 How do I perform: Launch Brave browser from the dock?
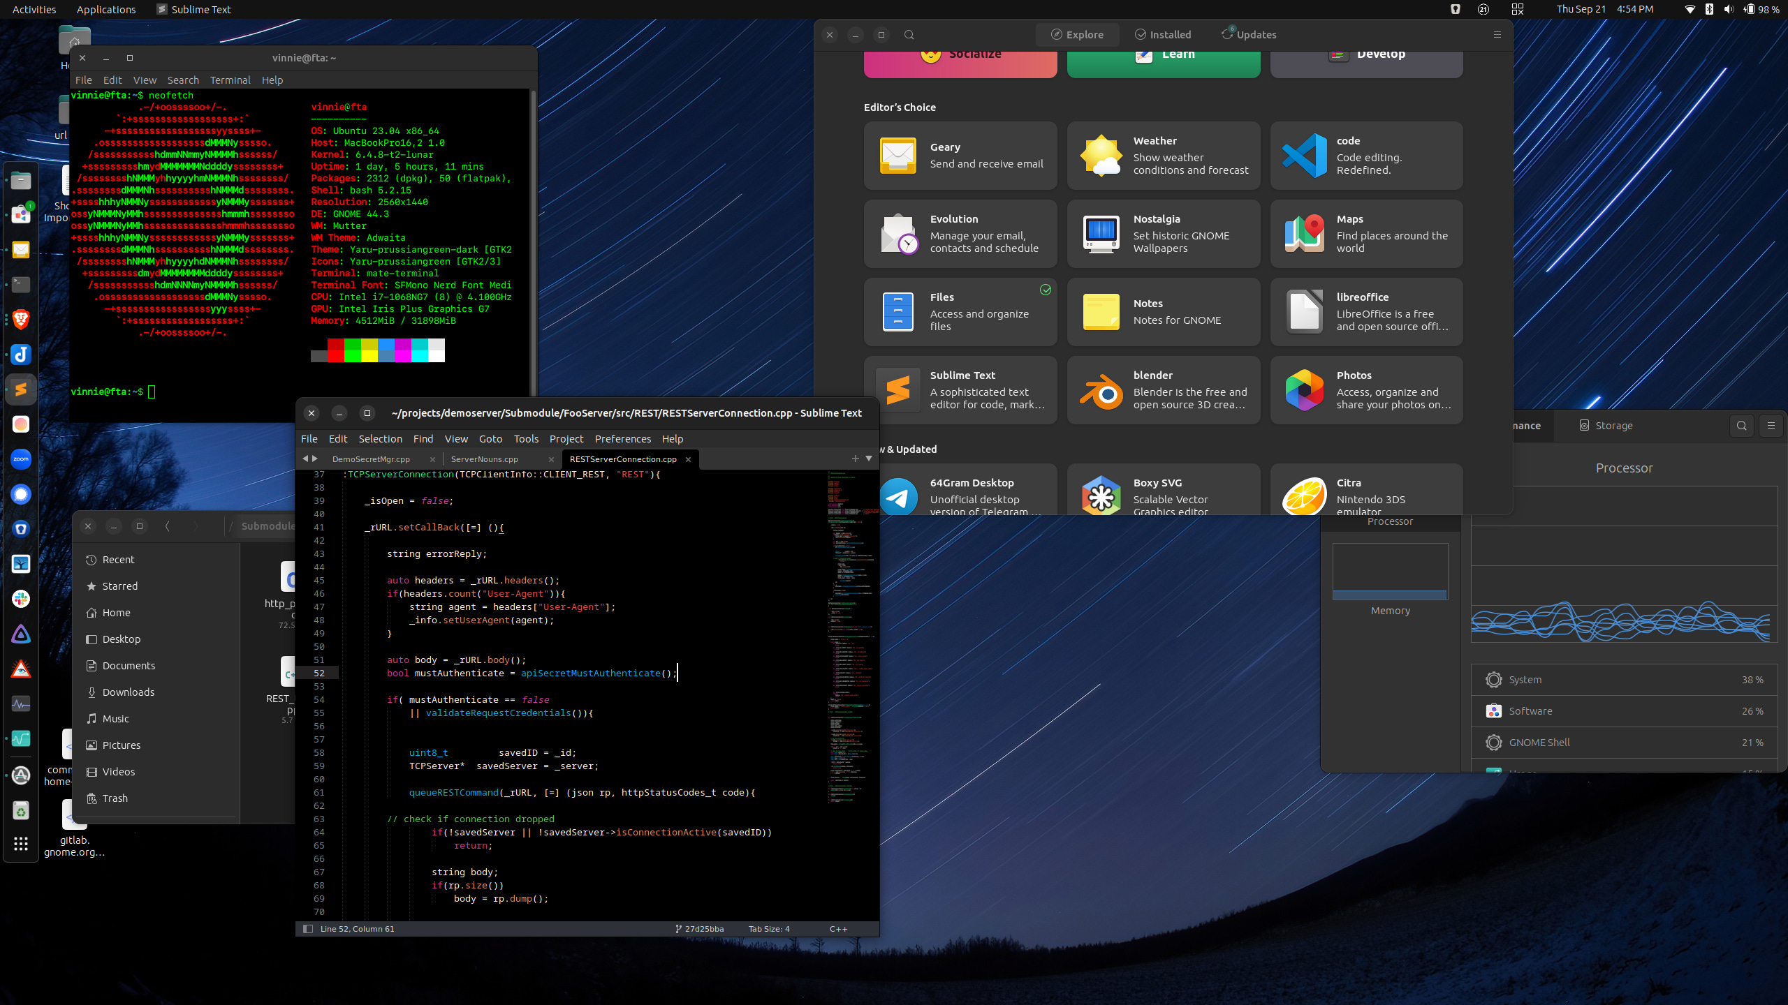point(21,320)
